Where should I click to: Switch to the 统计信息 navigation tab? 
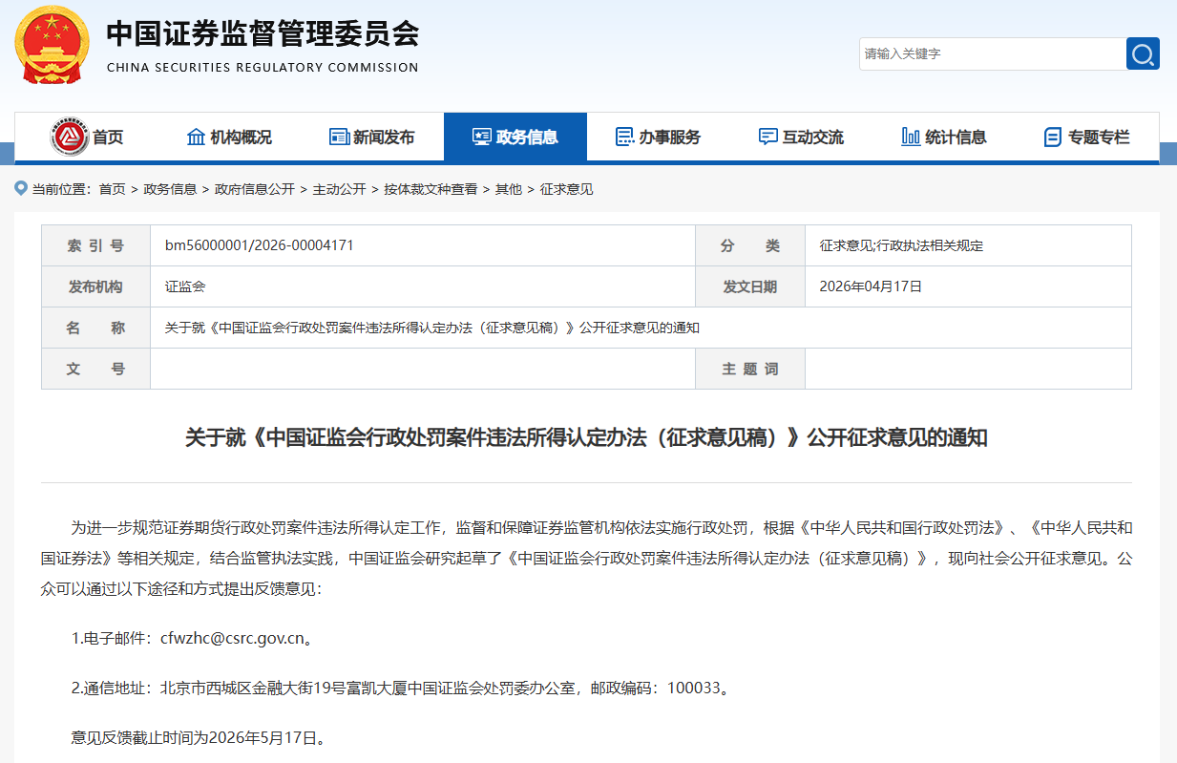coord(956,138)
